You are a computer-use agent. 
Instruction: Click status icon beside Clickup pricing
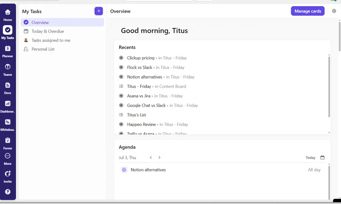(x=121, y=58)
